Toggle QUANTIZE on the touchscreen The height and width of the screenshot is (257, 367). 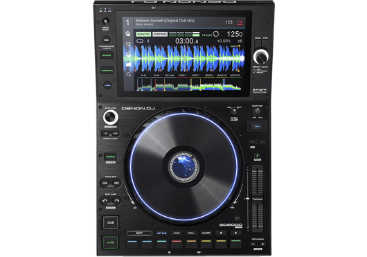click(143, 34)
